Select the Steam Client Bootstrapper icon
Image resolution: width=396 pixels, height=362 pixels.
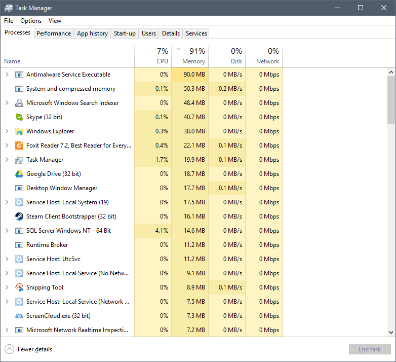coord(19,216)
